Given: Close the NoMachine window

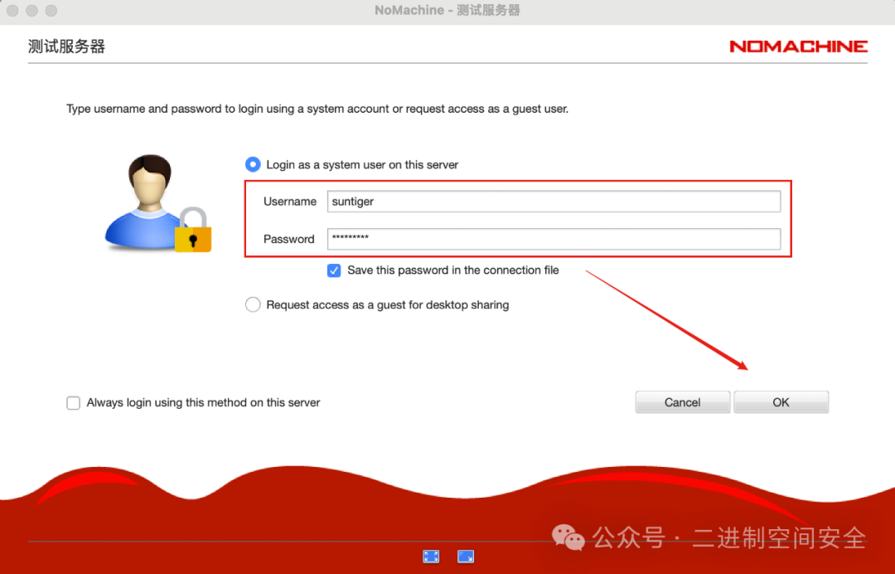Looking at the screenshot, I should 12,10.
